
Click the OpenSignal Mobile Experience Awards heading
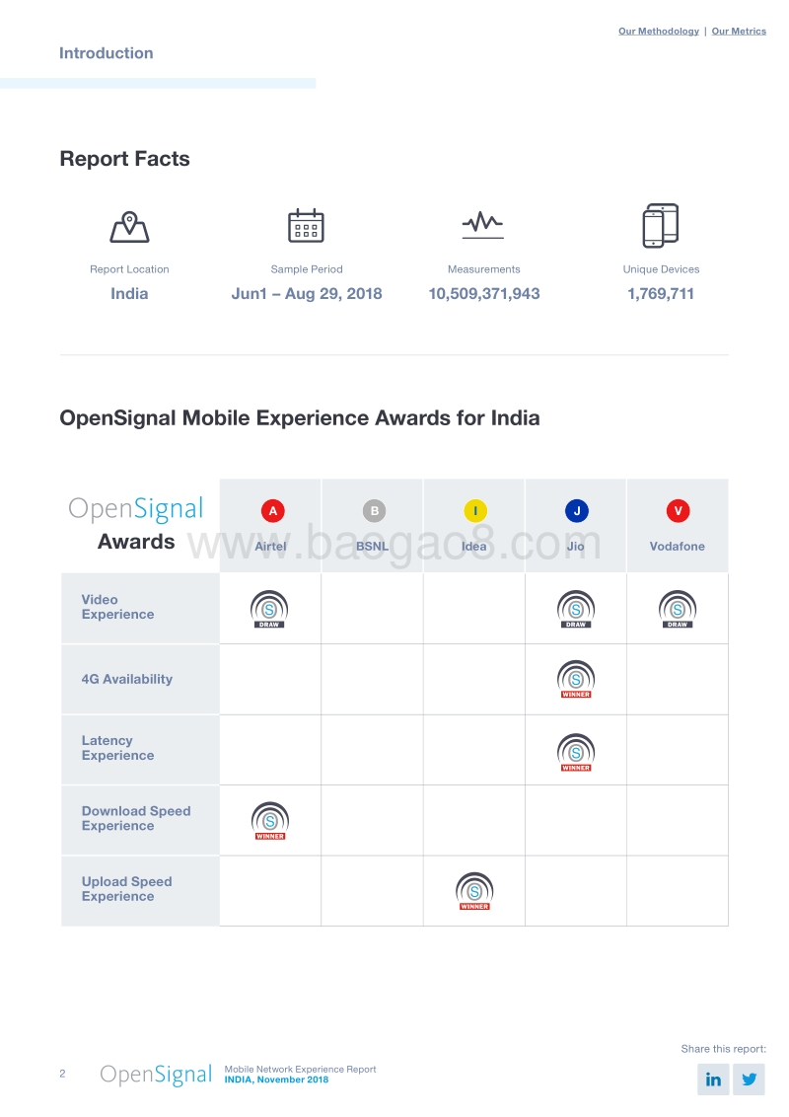click(300, 418)
